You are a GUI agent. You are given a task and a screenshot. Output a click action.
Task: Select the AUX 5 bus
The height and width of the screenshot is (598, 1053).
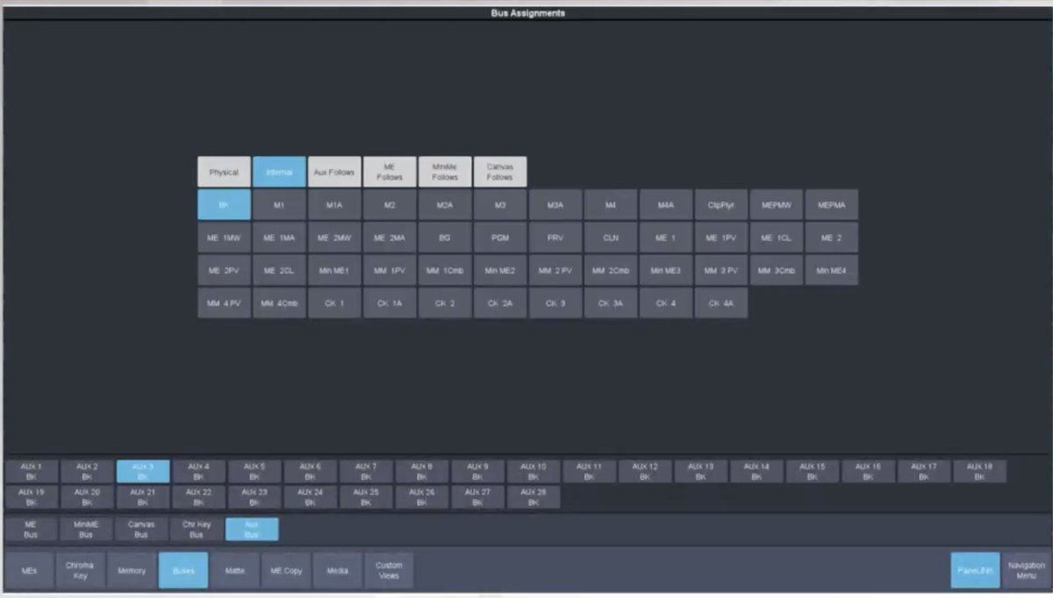(253, 470)
